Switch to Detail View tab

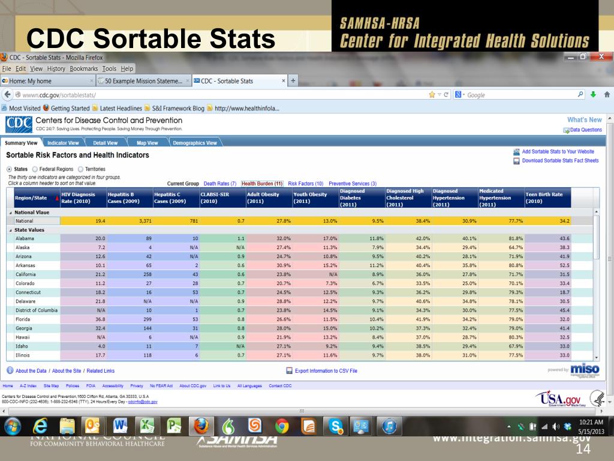point(106,143)
